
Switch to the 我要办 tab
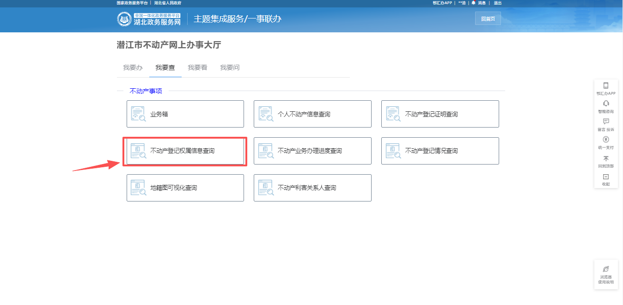click(133, 68)
